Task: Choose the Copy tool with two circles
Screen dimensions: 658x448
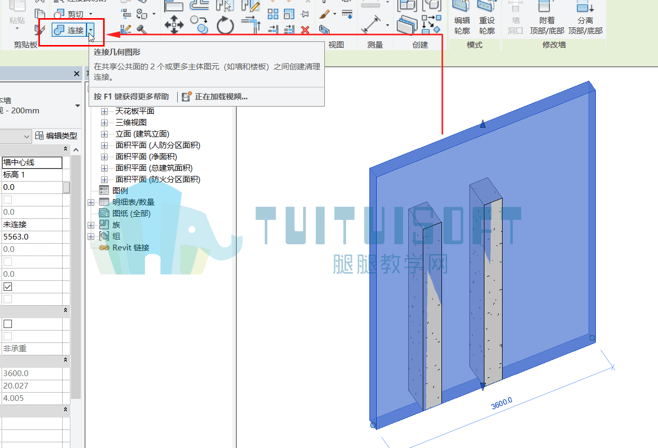Action: click(199, 24)
